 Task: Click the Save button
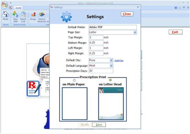[x=99, y=125]
